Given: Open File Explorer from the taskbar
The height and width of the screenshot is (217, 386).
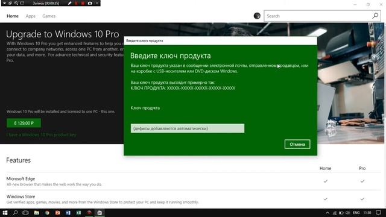Looking at the screenshot, I should 36,213.
